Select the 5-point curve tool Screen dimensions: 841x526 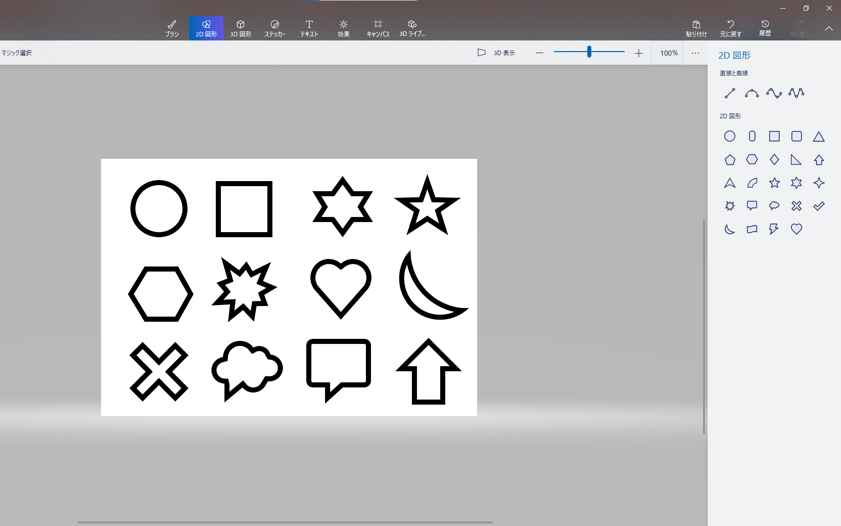click(797, 93)
